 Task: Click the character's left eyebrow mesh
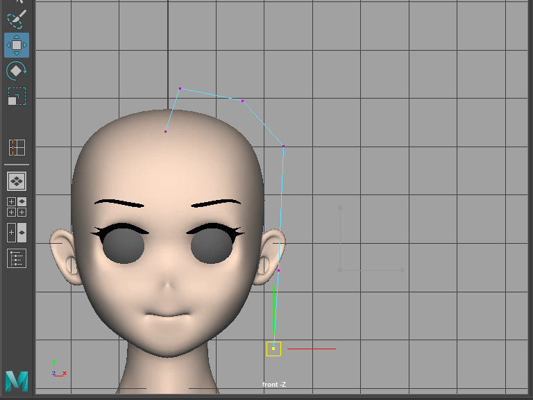tap(216, 203)
